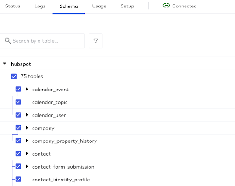
Task: Expand the contact table
Action: pos(27,153)
